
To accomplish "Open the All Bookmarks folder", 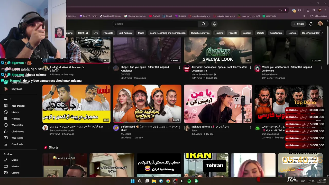I will click(318, 16).
